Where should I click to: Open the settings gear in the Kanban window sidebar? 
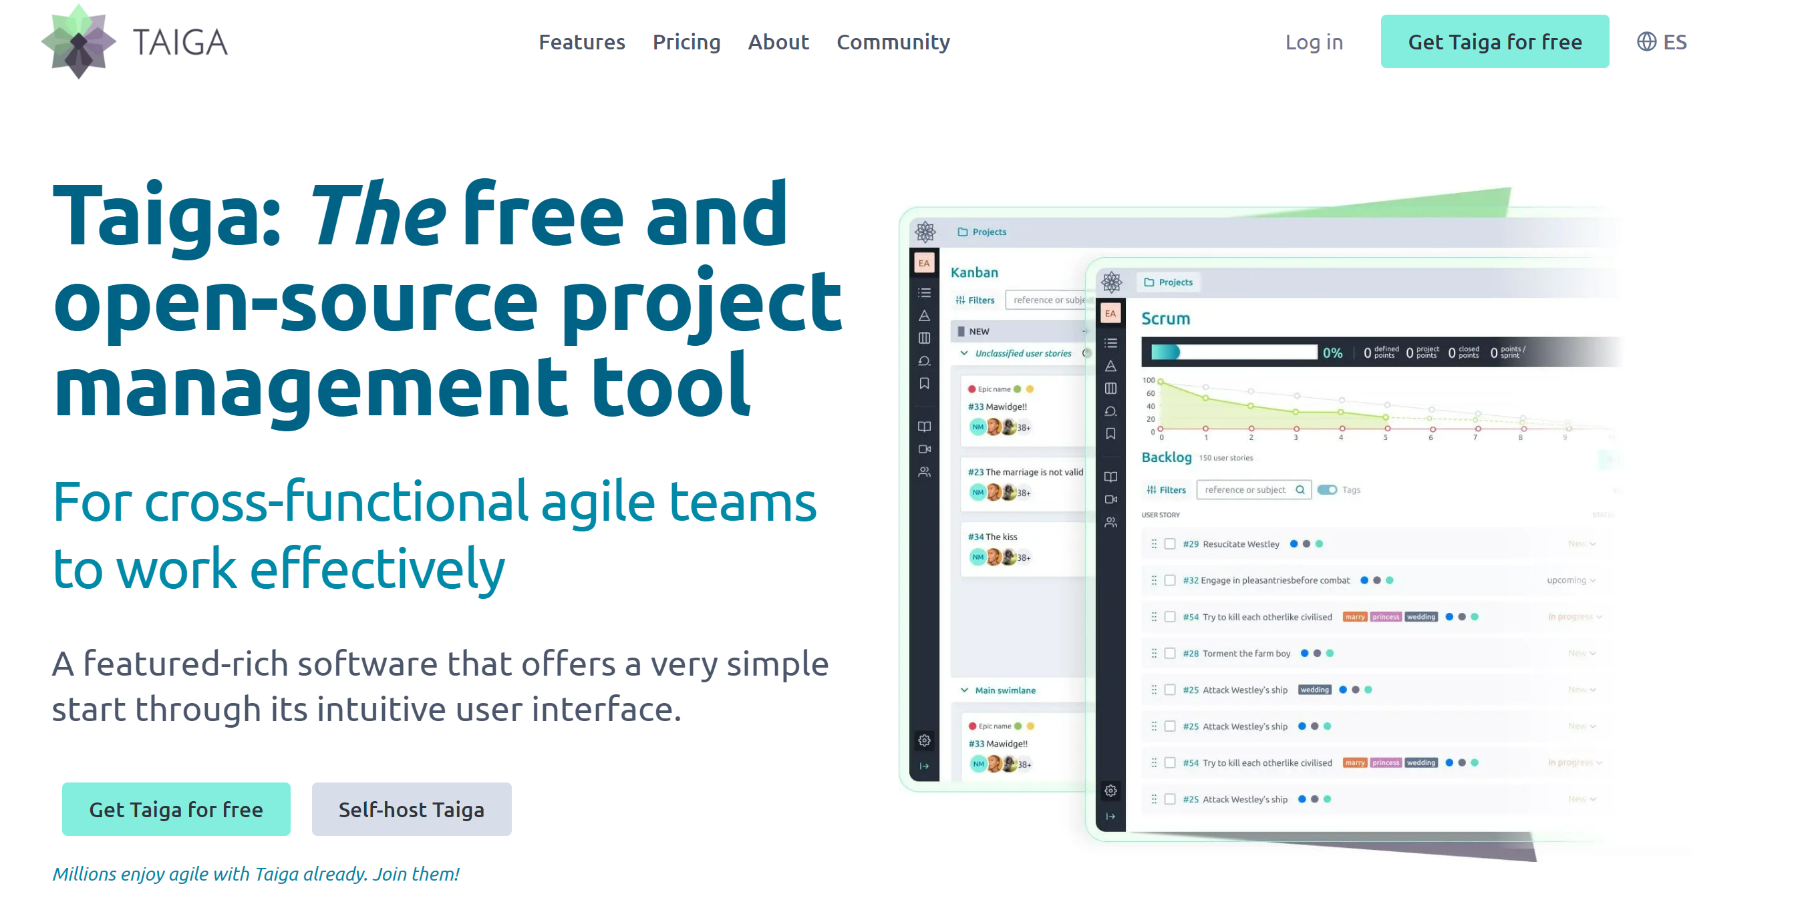click(925, 740)
